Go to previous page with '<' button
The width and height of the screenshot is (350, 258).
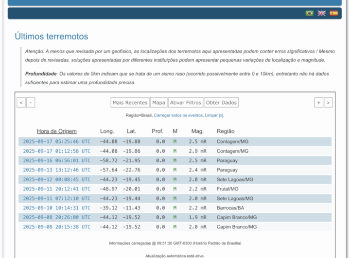(21, 103)
